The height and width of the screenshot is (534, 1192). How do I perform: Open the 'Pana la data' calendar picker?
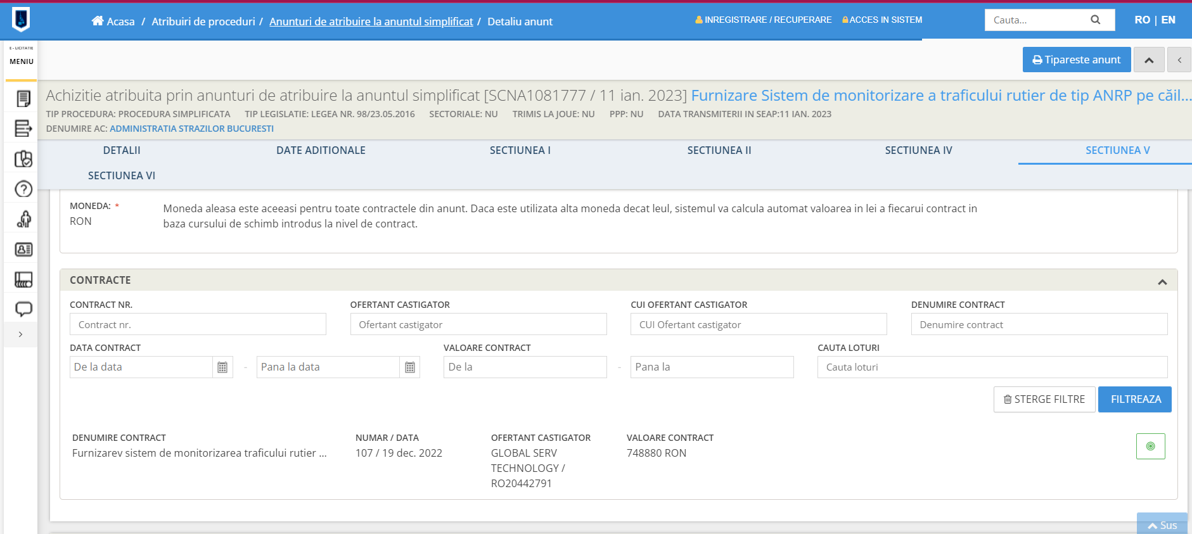click(x=410, y=367)
